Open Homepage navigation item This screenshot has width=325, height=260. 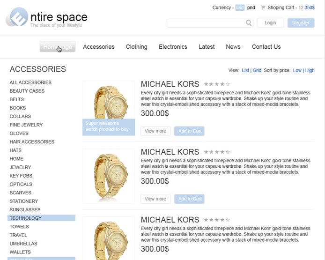point(58,47)
